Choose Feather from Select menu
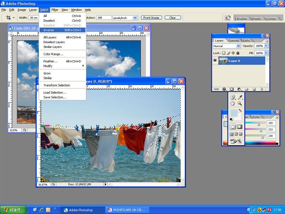The height and width of the screenshot is (214, 285). [x=63, y=61]
